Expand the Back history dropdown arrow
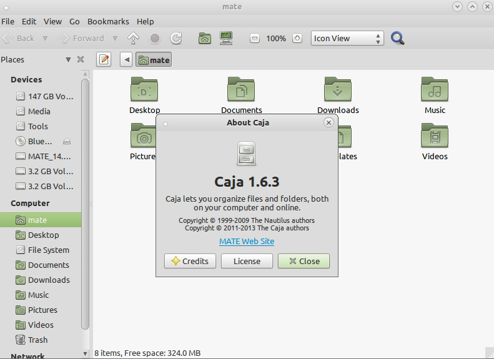 pyautogui.click(x=45, y=39)
